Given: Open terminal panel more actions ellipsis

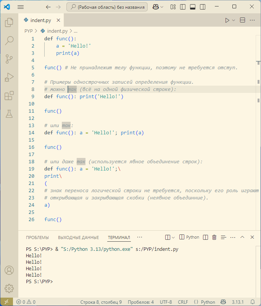Looking at the screenshot, I should (x=233, y=237).
